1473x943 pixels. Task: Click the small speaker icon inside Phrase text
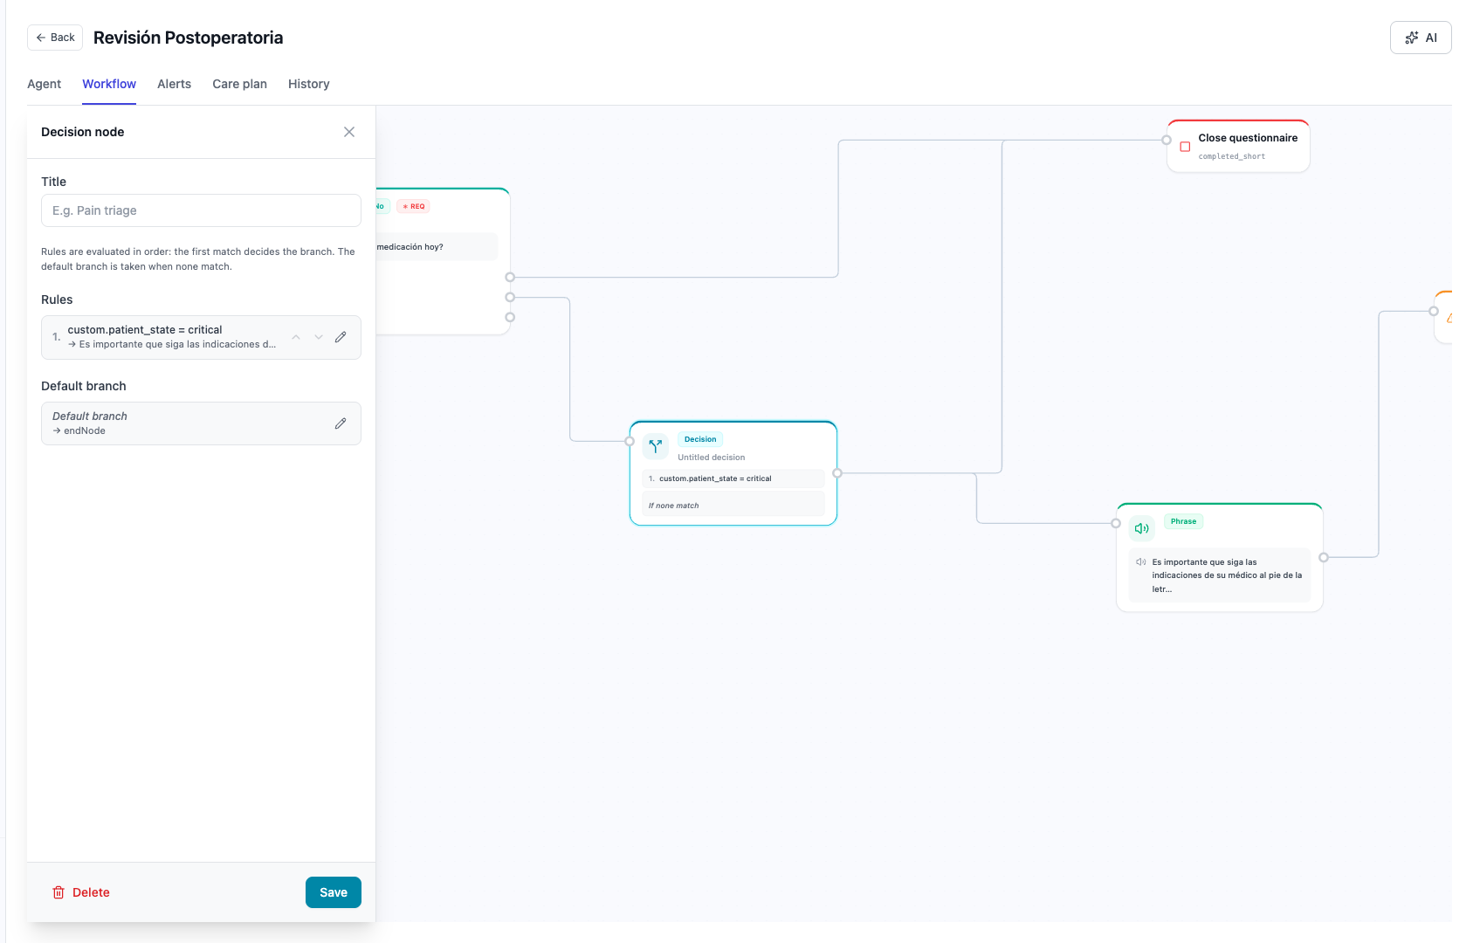1141,562
